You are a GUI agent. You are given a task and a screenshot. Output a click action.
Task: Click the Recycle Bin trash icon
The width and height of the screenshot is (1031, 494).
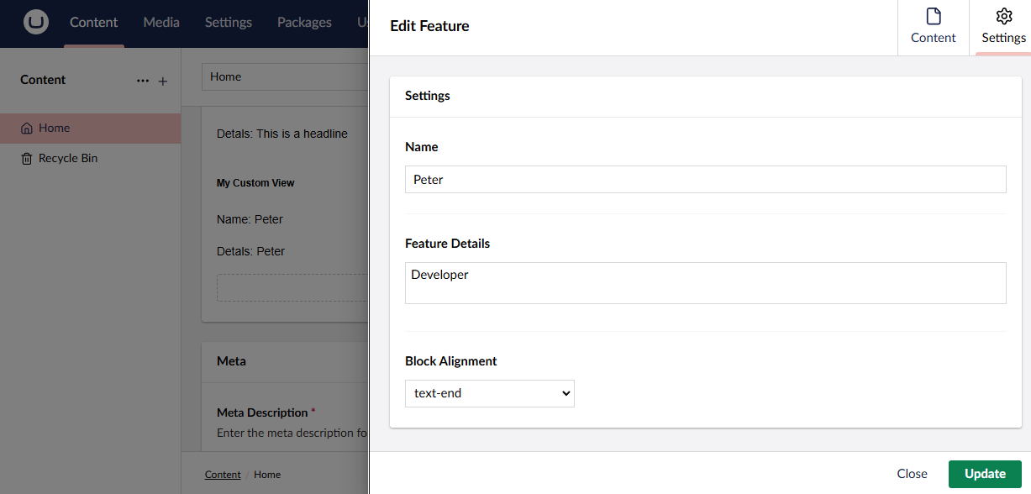(x=27, y=159)
